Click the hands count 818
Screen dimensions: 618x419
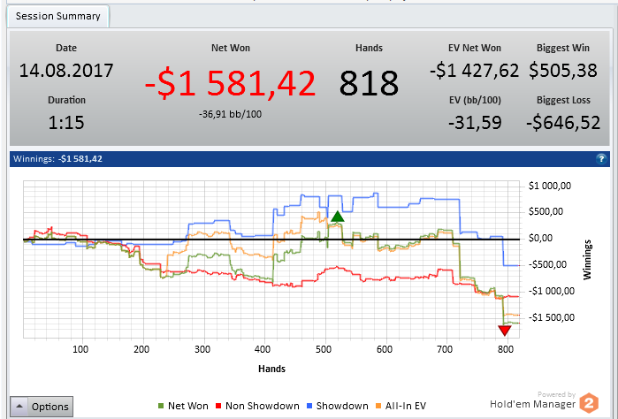[369, 83]
